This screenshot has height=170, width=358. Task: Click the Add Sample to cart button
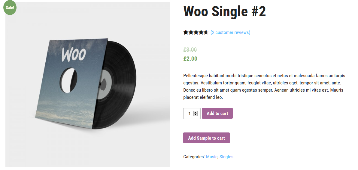click(x=206, y=138)
